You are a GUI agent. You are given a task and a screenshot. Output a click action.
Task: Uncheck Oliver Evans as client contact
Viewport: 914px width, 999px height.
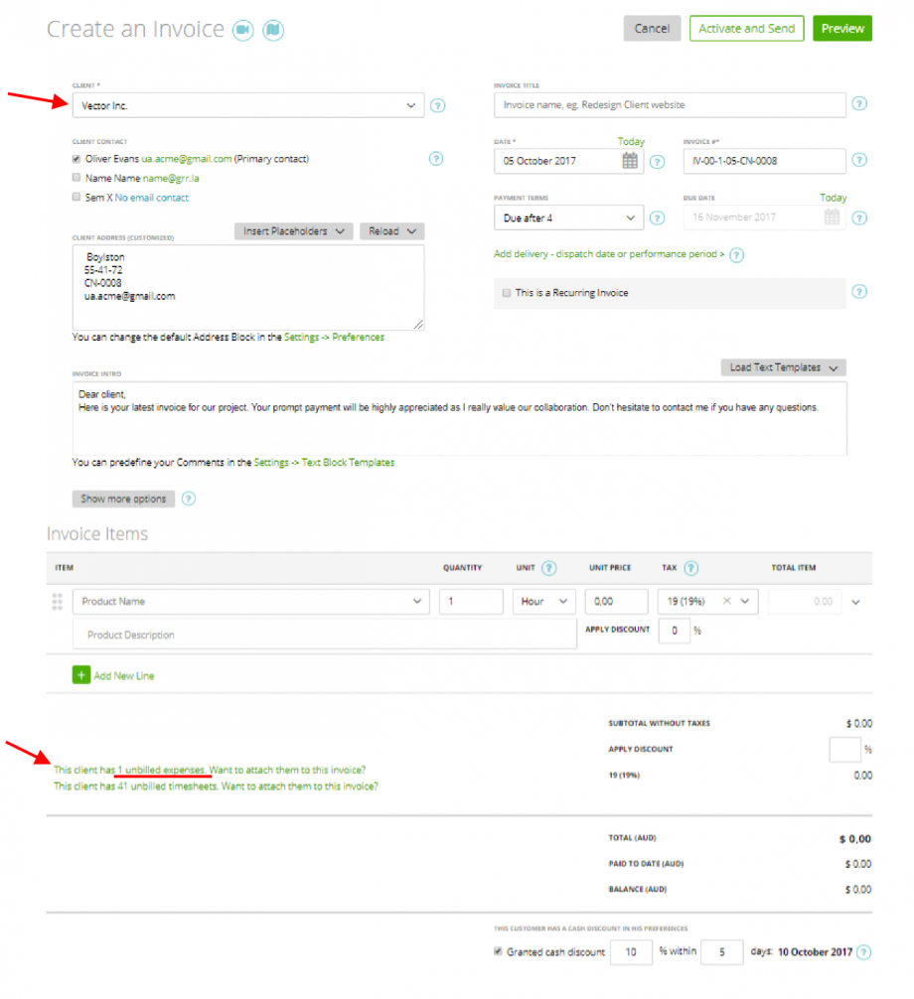(x=76, y=157)
